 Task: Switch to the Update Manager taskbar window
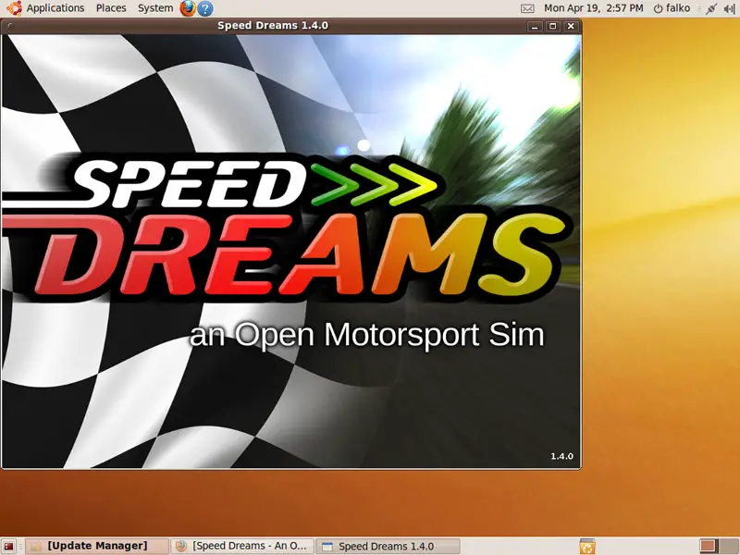pyautogui.click(x=97, y=546)
